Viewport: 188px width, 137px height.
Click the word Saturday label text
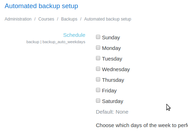[x=113, y=101]
